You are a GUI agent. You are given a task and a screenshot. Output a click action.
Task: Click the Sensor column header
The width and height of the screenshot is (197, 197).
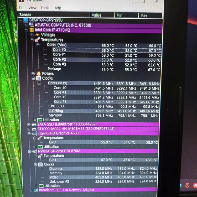tap(54, 15)
